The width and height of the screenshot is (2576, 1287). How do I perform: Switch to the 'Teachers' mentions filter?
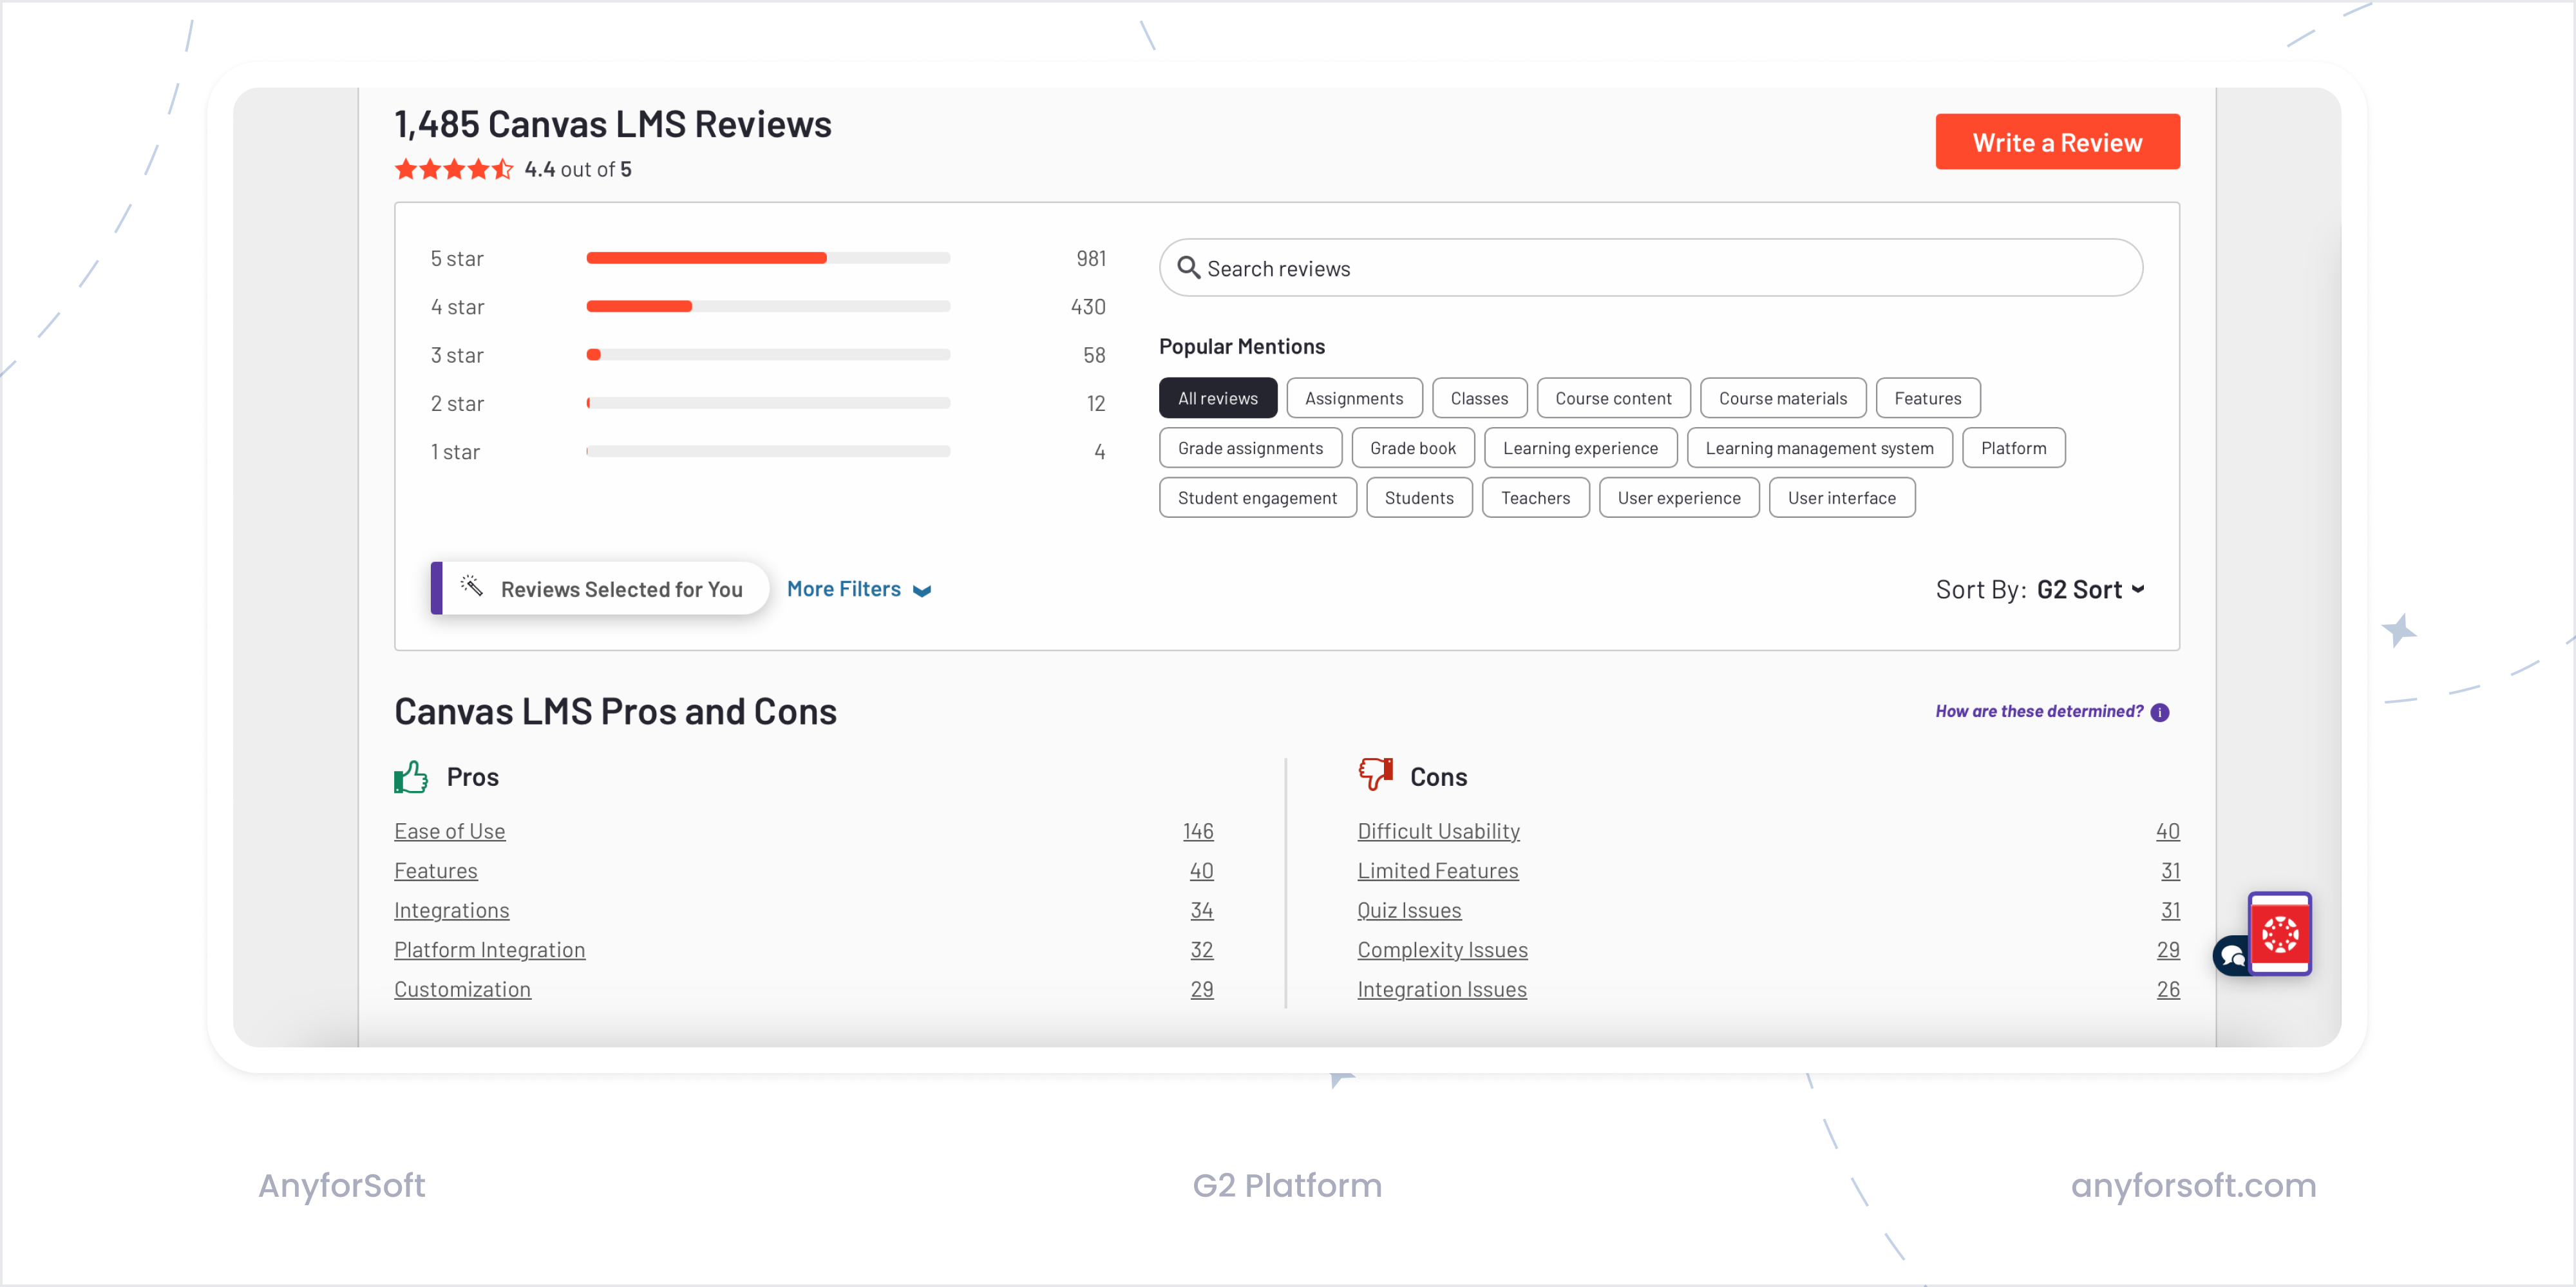click(1535, 497)
